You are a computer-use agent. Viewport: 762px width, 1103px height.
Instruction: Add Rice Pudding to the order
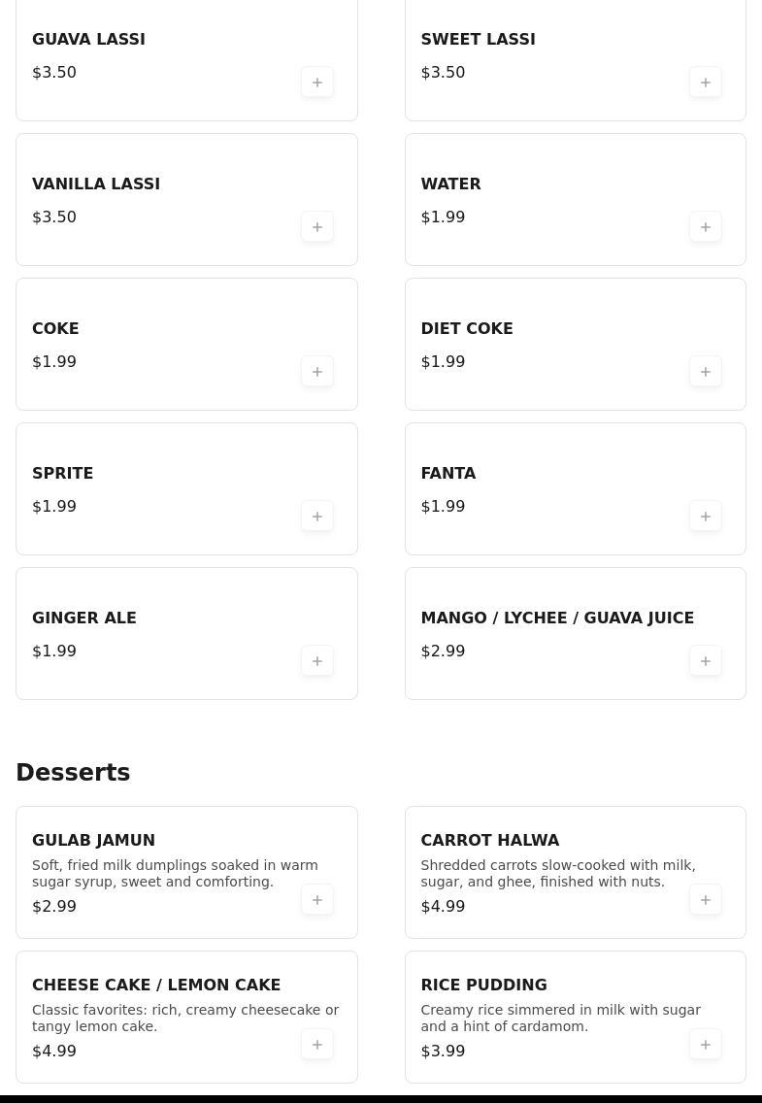706,1044
